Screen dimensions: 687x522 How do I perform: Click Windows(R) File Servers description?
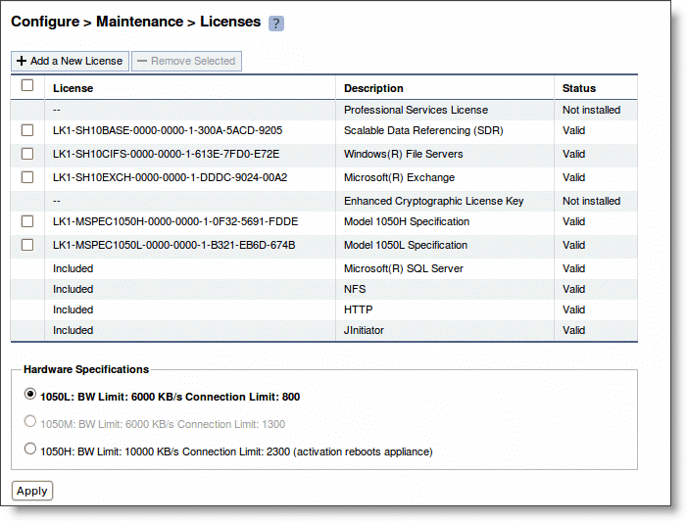[403, 154]
